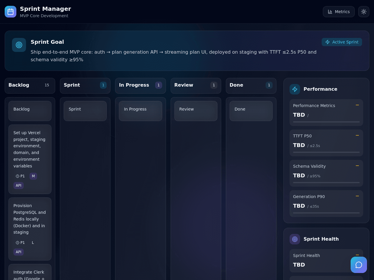Click the Generation P90 trend dash icon
The height and width of the screenshot is (280, 374).
click(357, 196)
